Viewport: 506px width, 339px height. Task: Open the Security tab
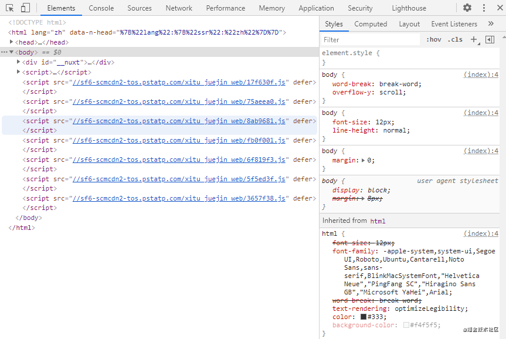[x=360, y=8]
